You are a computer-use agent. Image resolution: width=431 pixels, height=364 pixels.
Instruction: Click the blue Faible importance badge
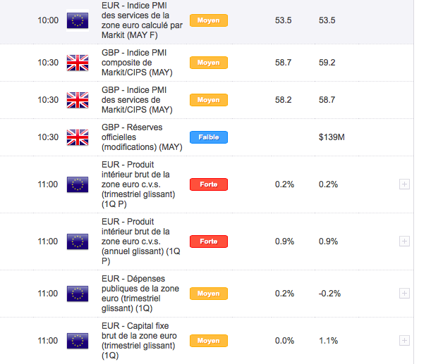click(208, 137)
